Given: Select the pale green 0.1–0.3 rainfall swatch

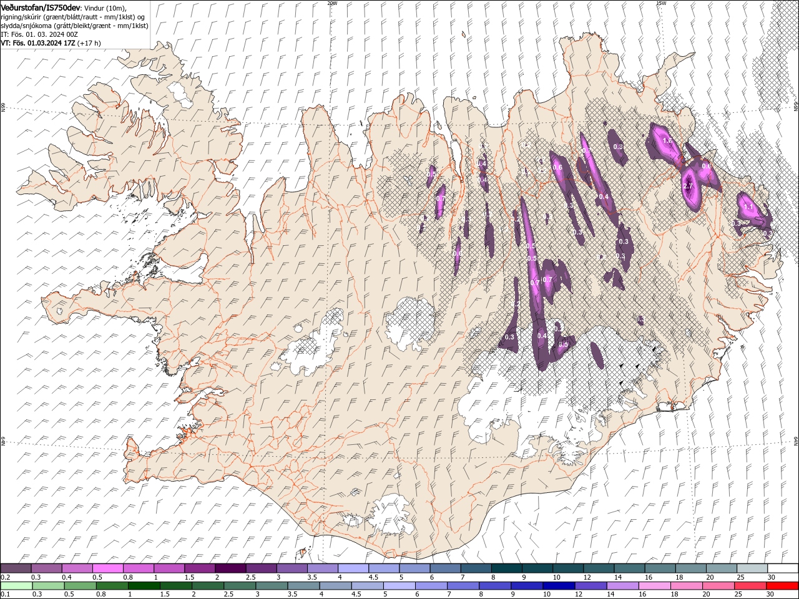Looking at the screenshot, I should 16,586.
